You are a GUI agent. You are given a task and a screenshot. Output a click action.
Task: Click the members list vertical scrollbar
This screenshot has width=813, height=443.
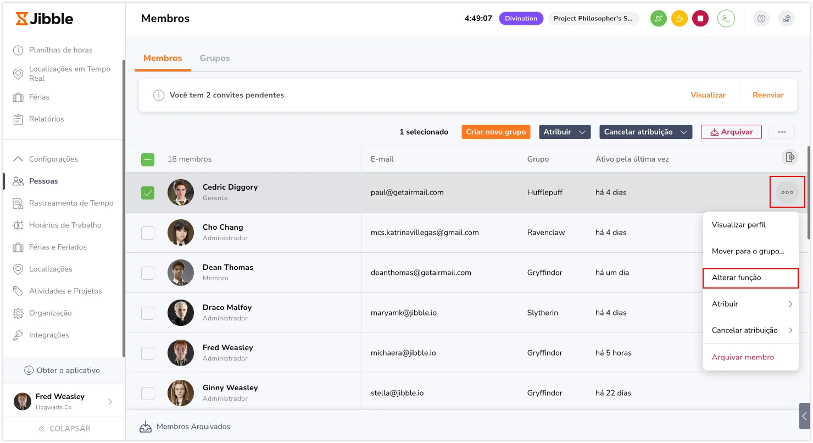[x=809, y=192]
